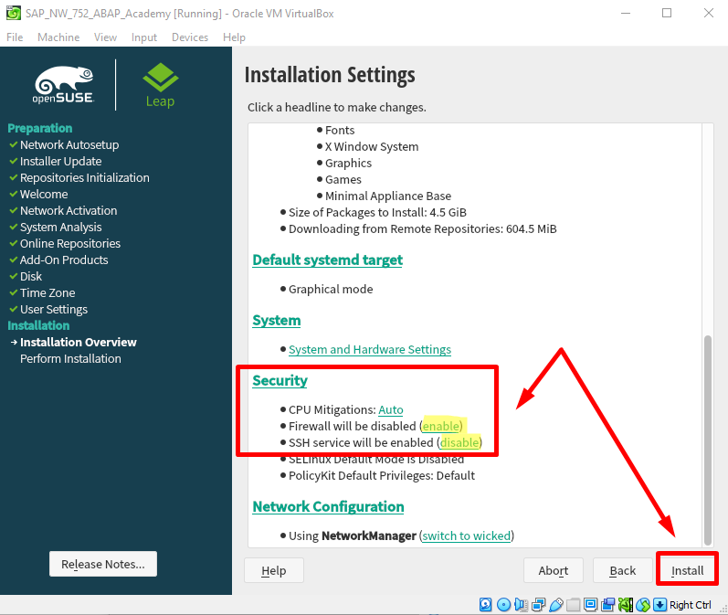The image size is (728, 615).
Task: Click the optical disk status icon
Action: coord(503,604)
